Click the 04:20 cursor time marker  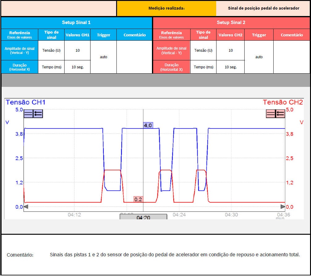[x=143, y=217]
